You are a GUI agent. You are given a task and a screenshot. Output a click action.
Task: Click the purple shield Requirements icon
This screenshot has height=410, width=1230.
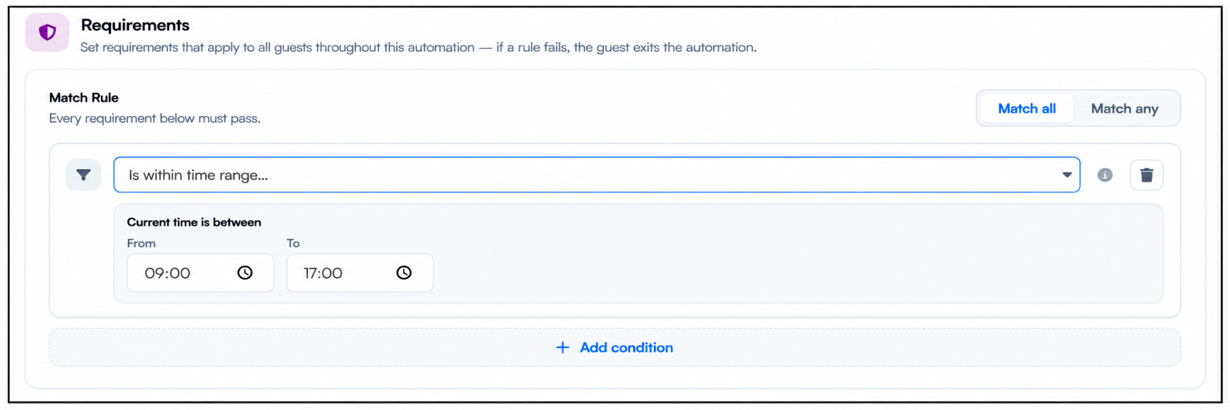(47, 32)
